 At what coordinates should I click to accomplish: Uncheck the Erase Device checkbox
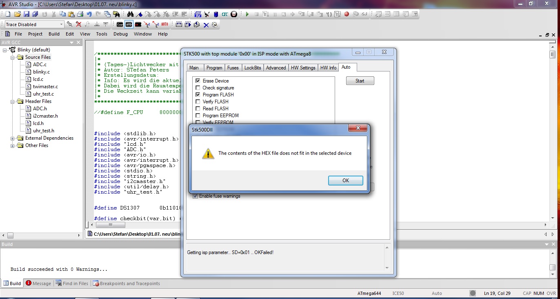click(x=198, y=81)
